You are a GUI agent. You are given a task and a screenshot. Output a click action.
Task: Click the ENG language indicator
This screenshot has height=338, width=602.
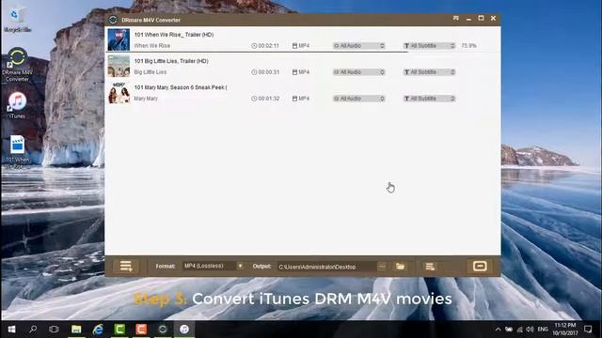click(x=543, y=330)
